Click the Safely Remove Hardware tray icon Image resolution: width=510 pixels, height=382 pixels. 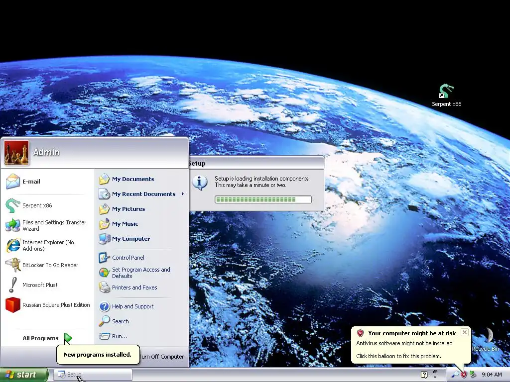tap(473, 375)
